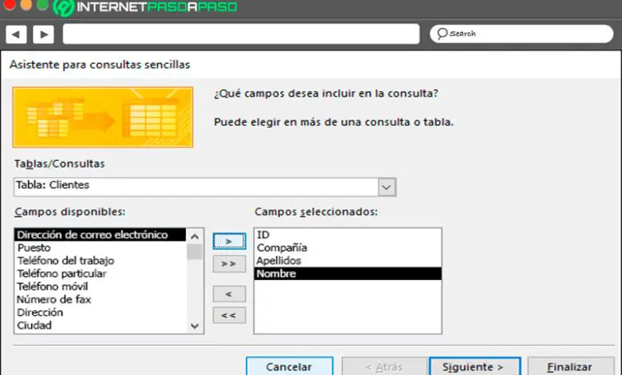Select Número de fax field
This screenshot has width=622, height=375.
point(100,300)
